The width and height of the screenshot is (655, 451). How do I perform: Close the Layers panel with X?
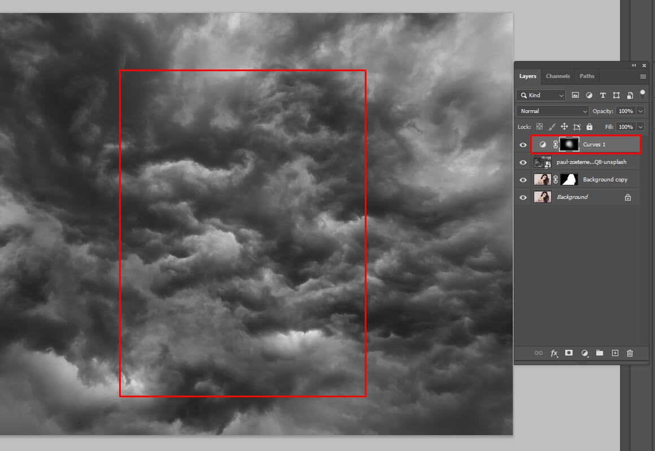click(644, 65)
